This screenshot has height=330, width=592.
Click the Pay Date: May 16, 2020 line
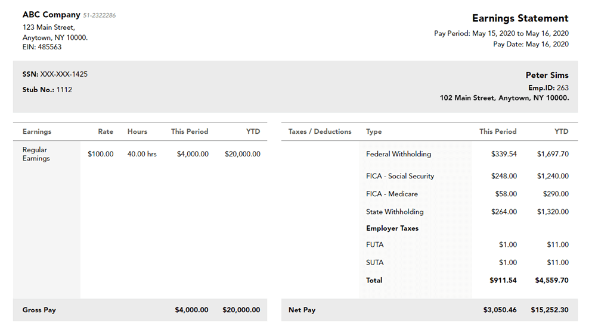point(530,44)
